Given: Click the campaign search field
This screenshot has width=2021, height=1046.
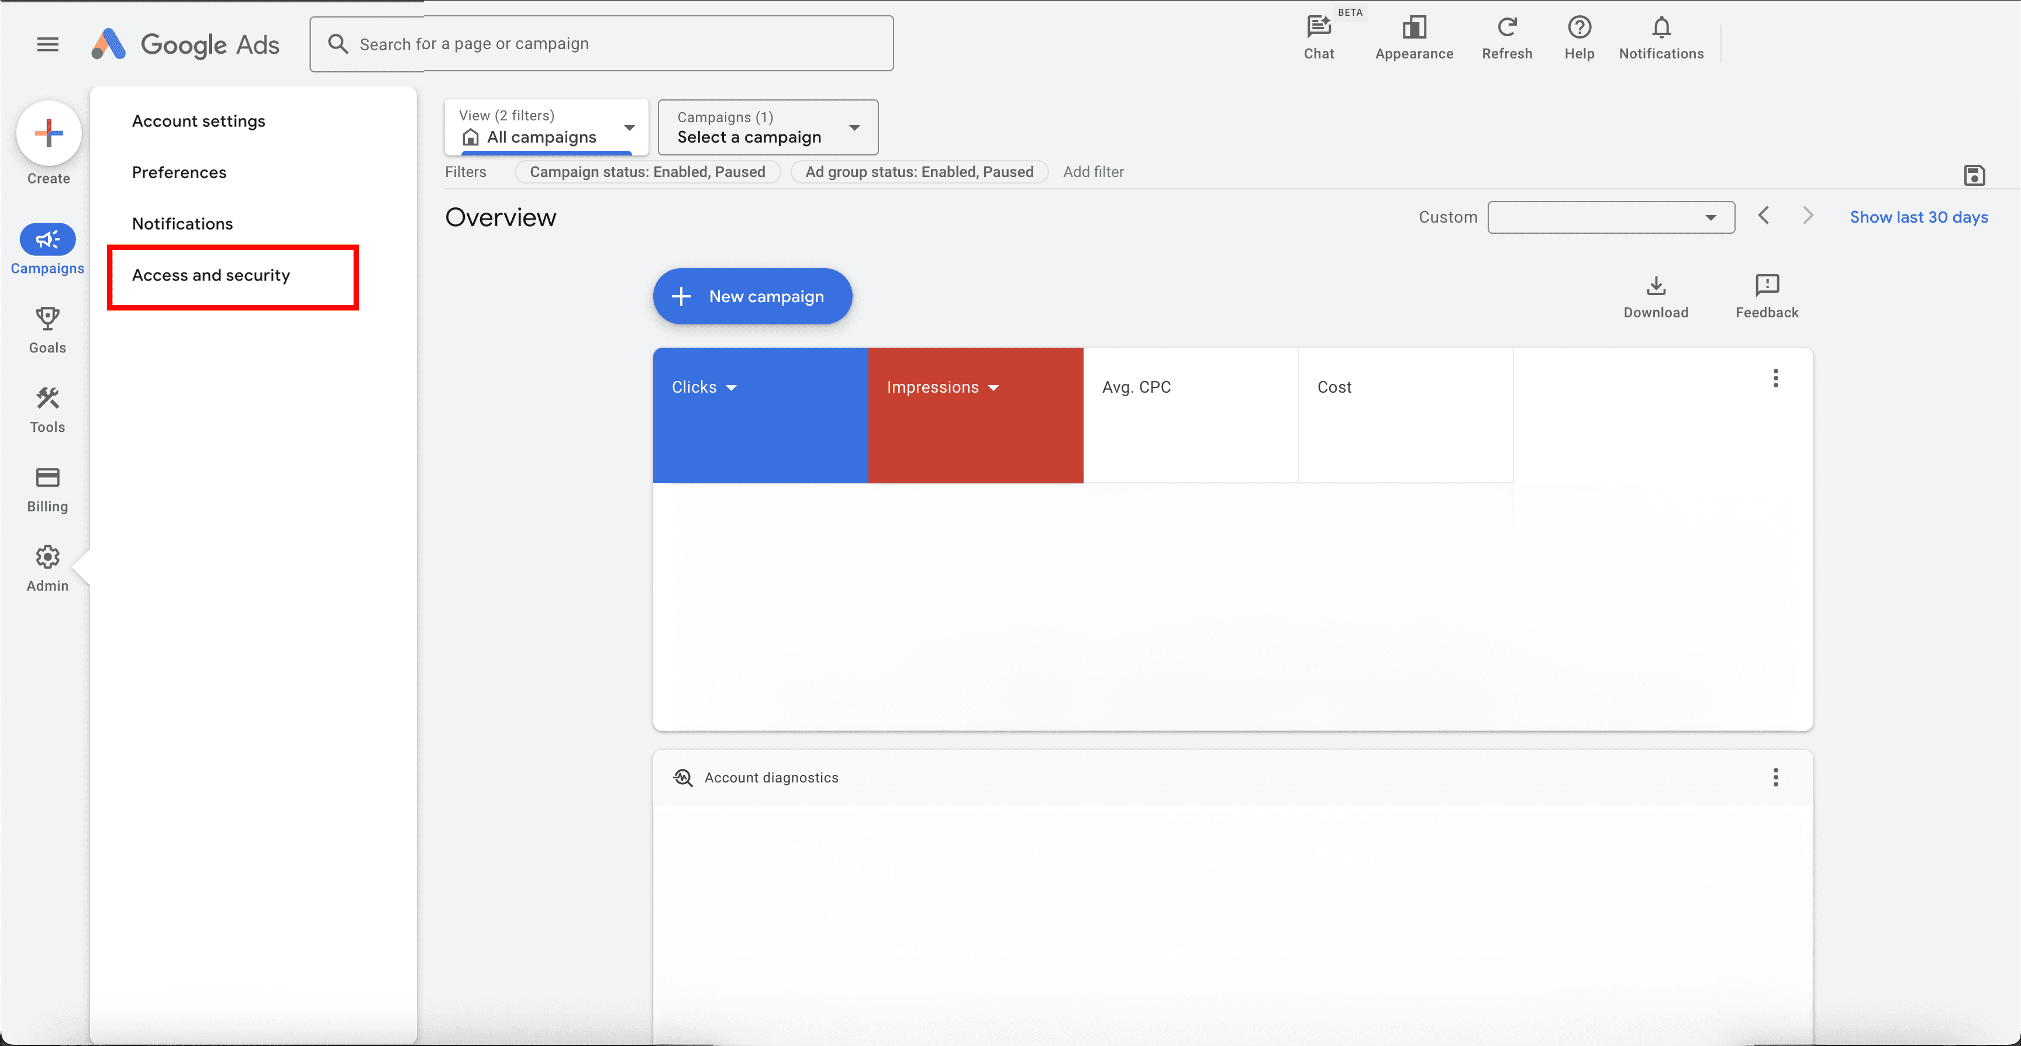Looking at the screenshot, I should pyautogui.click(x=601, y=44).
